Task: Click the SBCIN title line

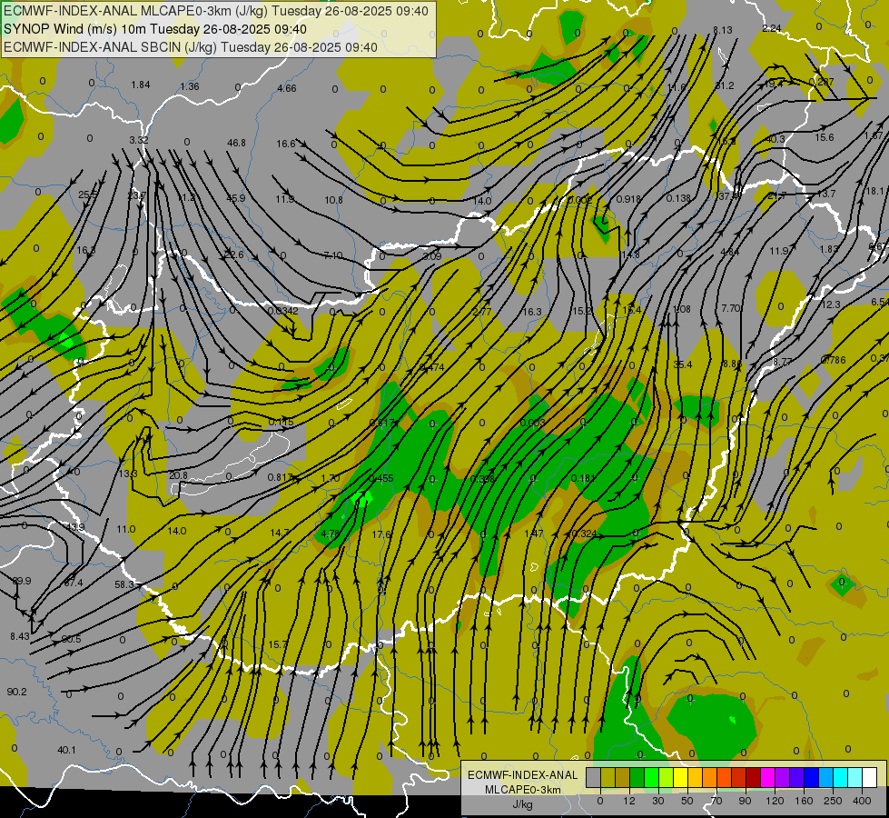Action: pos(191,47)
